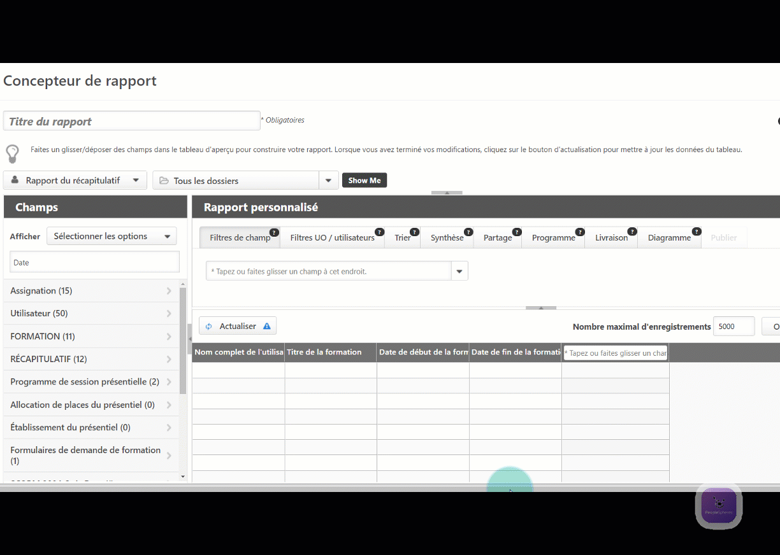Image resolution: width=780 pixels, height=555 pixels.
Task: Switch to the Partage tab
Action: coord(498,237)
